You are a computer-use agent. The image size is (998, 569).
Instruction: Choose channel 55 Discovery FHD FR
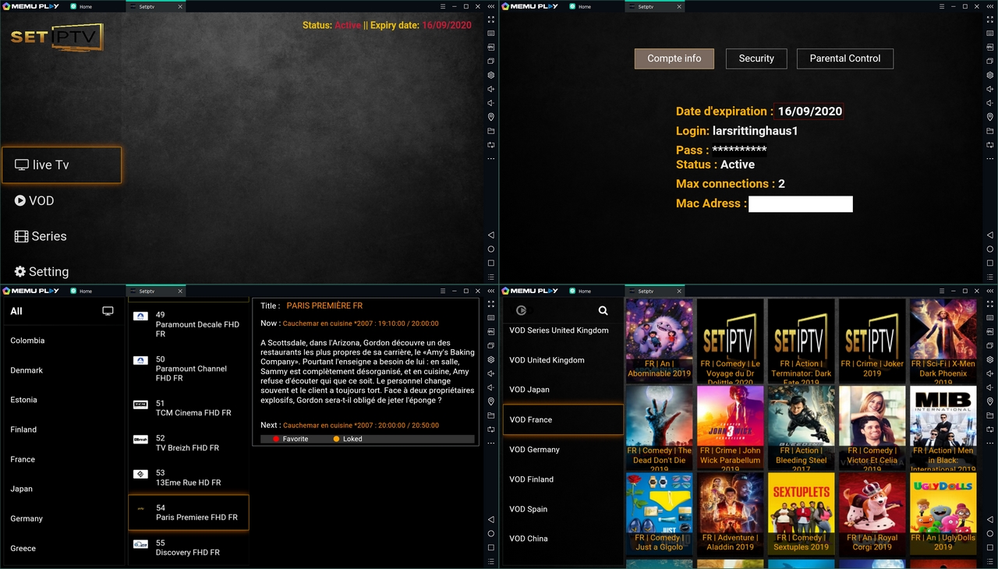pyautogui.click(x=189, y=547)
